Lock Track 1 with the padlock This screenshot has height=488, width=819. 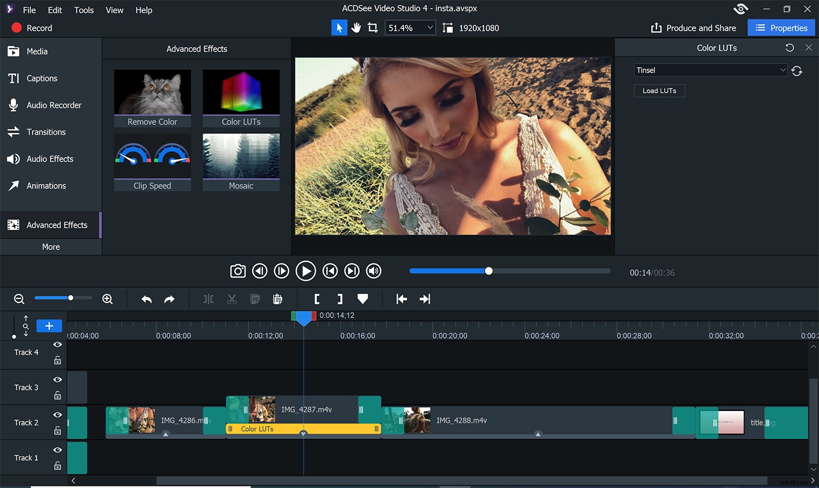(57, 466)
